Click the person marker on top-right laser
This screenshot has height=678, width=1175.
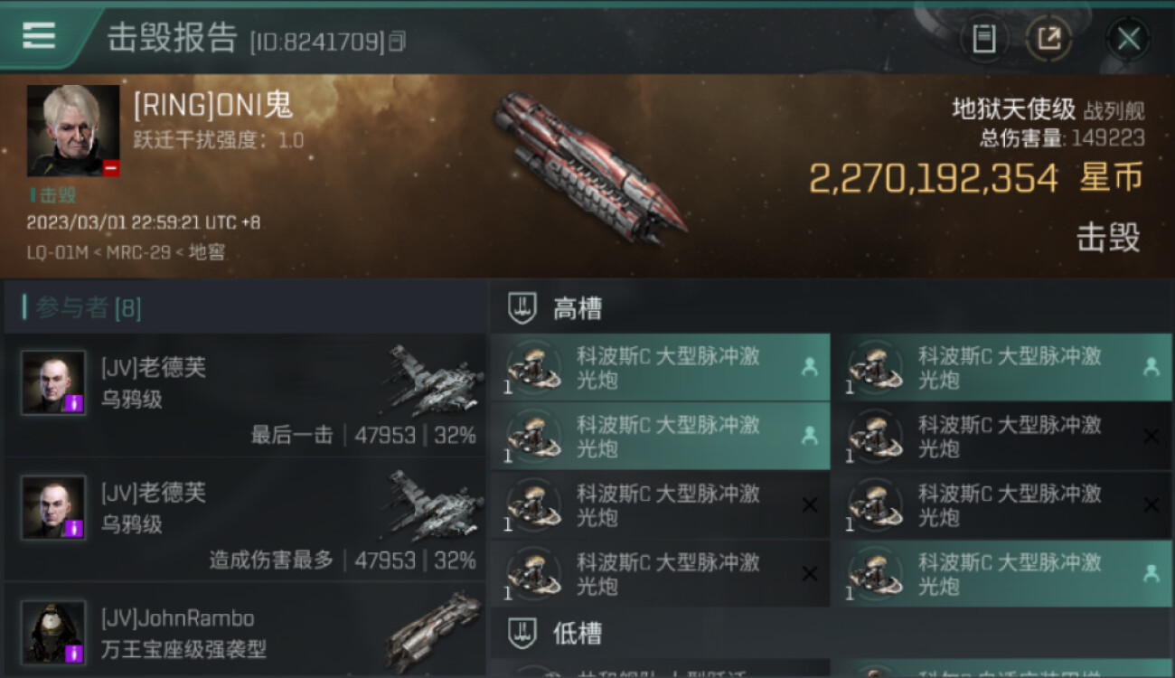click(1151, 367)
